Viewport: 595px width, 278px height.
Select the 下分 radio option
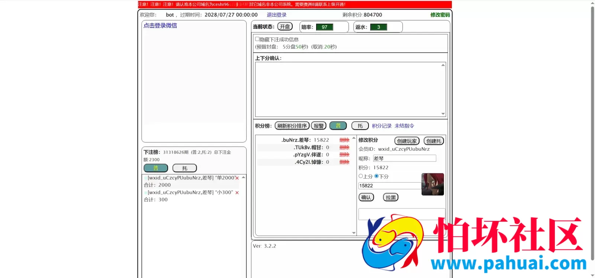376,176
